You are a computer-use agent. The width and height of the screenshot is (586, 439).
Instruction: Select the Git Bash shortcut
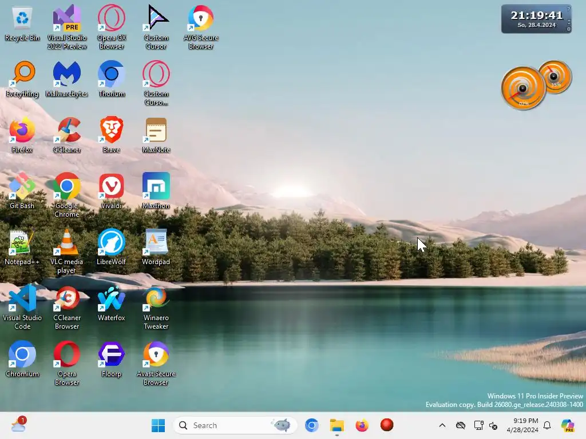tap(22, 191)
